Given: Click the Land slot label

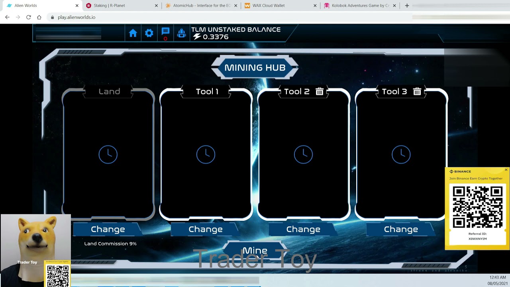Looking at the screenshot, I should click(109, 92).
